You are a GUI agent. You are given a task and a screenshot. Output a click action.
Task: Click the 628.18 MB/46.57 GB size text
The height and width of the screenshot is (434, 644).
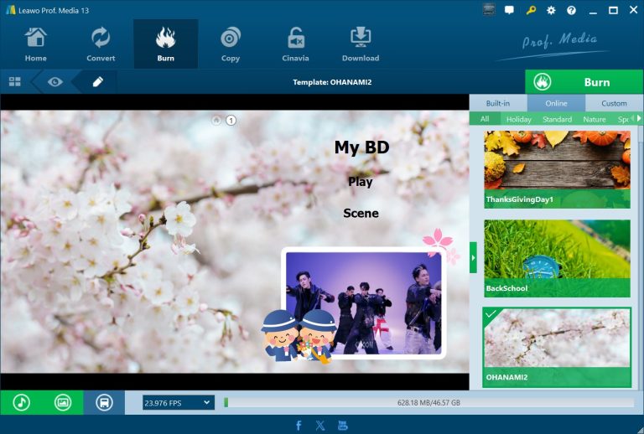[428, 403]
